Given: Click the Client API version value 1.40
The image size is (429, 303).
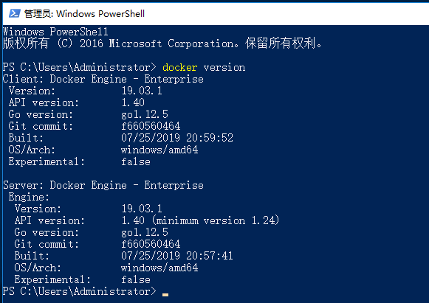Looking at the screenshot, I should coord(133,102).
